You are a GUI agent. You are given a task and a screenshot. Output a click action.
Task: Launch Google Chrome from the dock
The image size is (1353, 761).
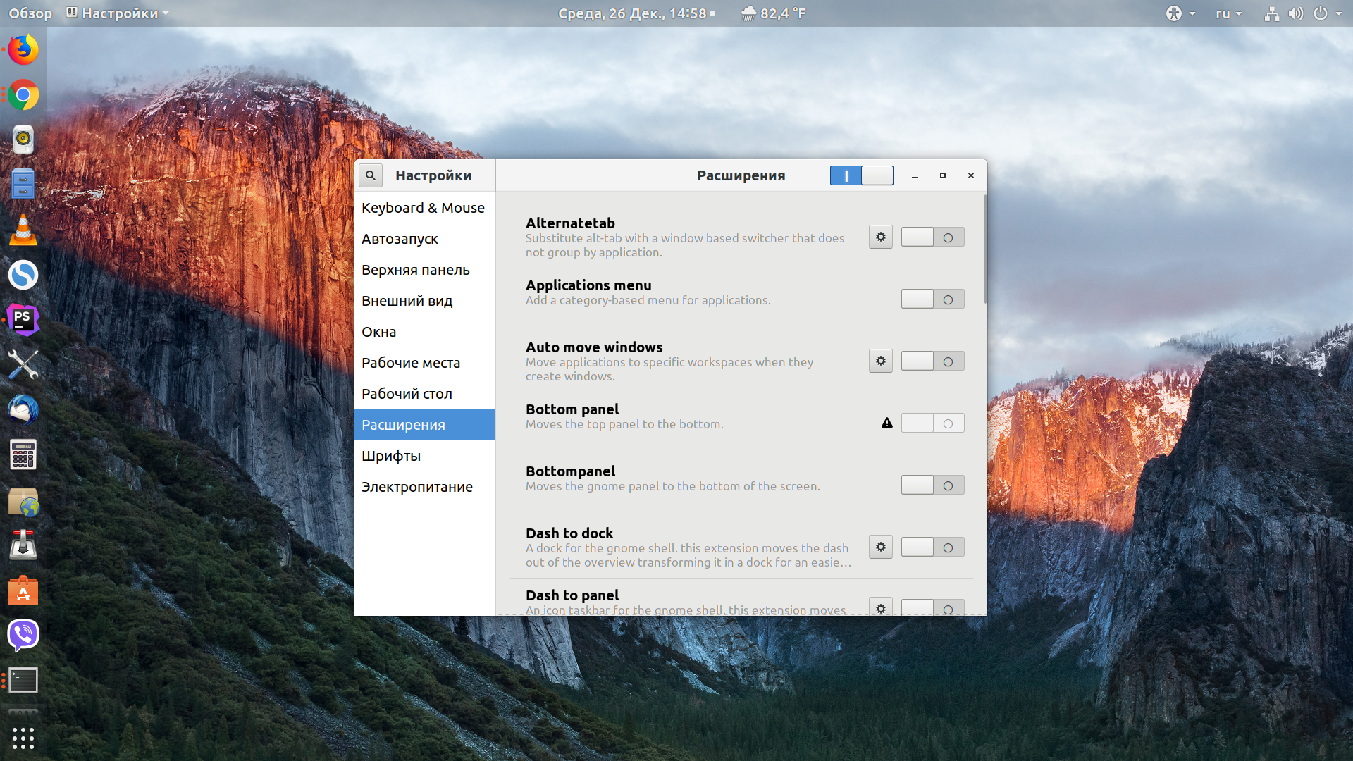[23, 95]
